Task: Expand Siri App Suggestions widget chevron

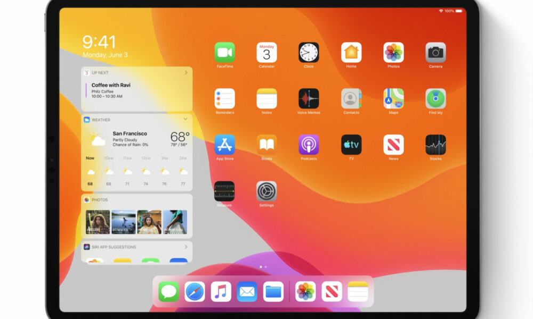Action: click(x=186, y=247)
